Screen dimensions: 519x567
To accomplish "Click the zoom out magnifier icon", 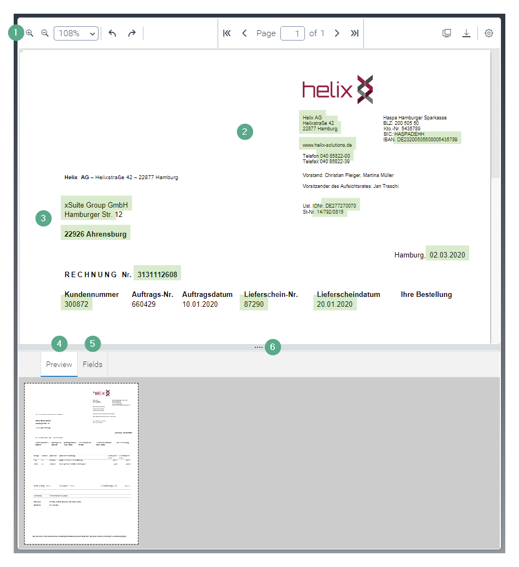I will [45, 33].
